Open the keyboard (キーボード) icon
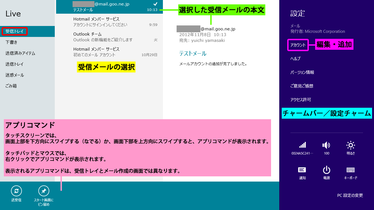 pyautogui.click(x=350, y=170)
